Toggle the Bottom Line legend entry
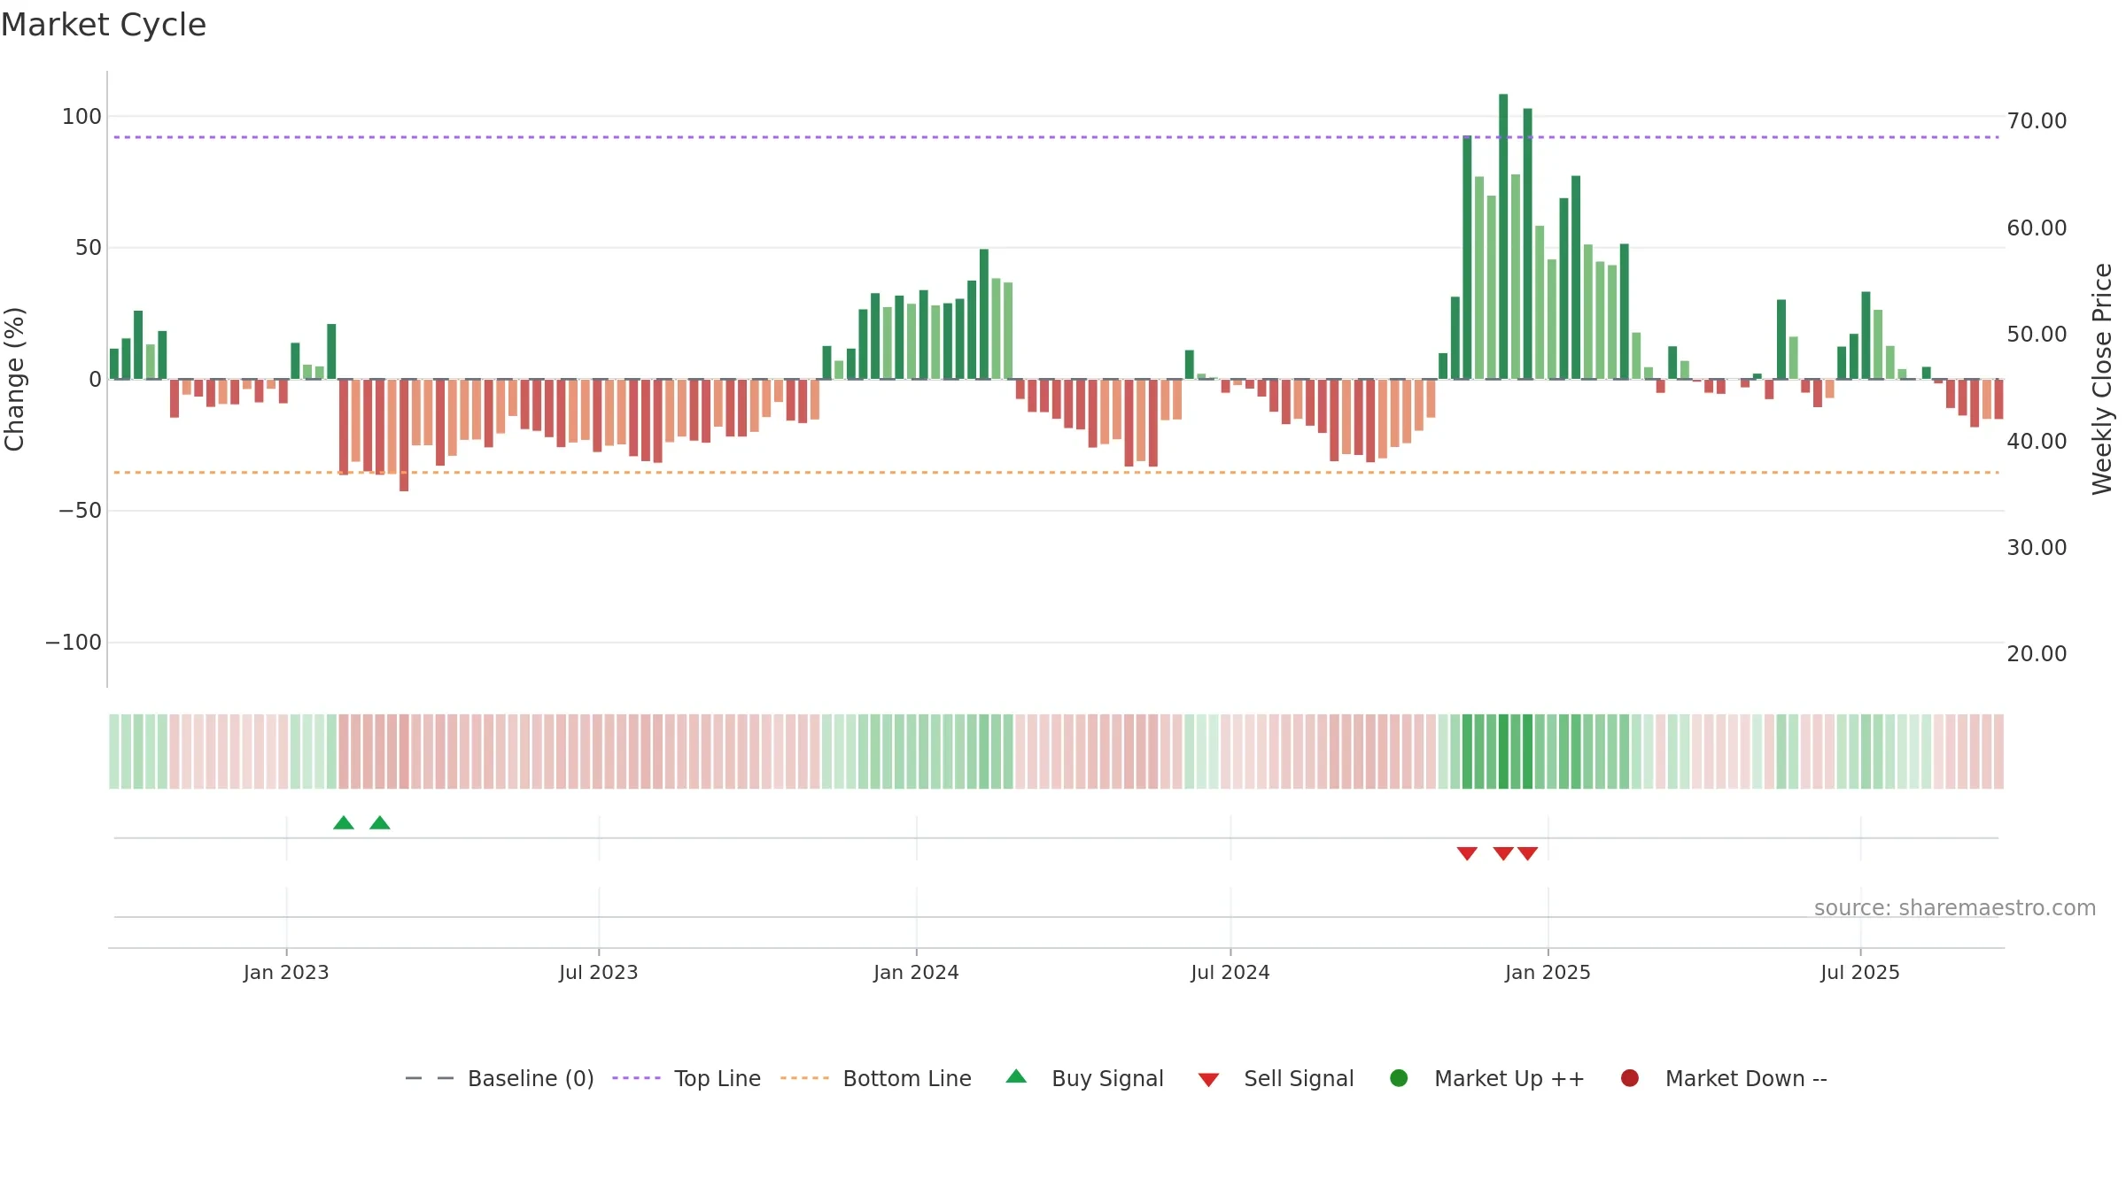Image resolution: width=2126 pixels, height=1195 pixels. [x=876, y=1078]
